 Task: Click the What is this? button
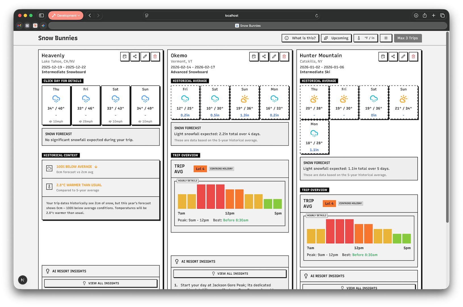pyautogui.click(x=301, y=38)
